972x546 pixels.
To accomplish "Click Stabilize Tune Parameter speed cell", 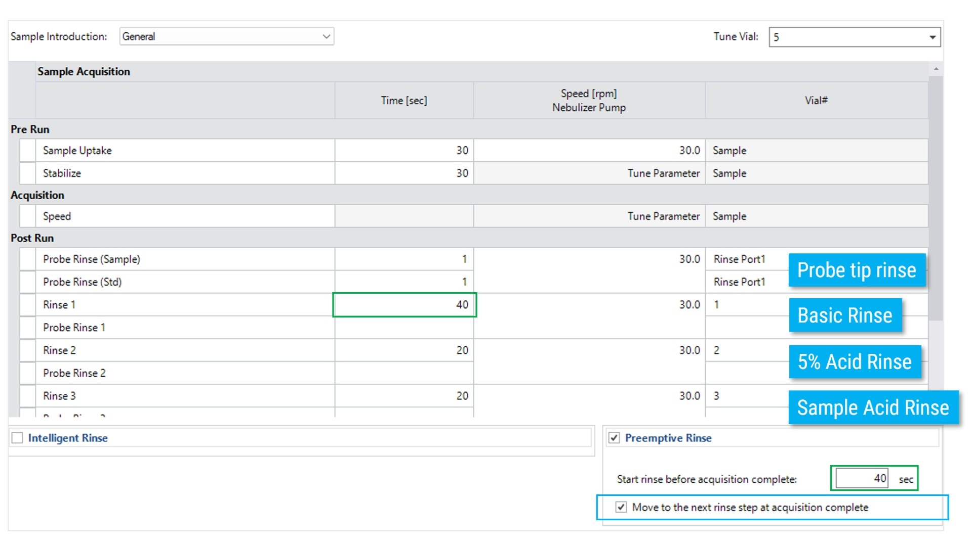I will (x=590, y=173).
